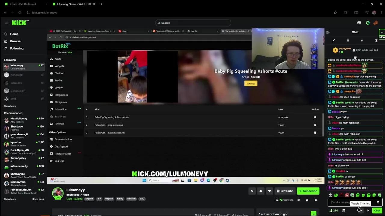The width and height of the screenshot is (385, 216).
Task: Click the sound effect icon above message box
Action: [331, 195]
